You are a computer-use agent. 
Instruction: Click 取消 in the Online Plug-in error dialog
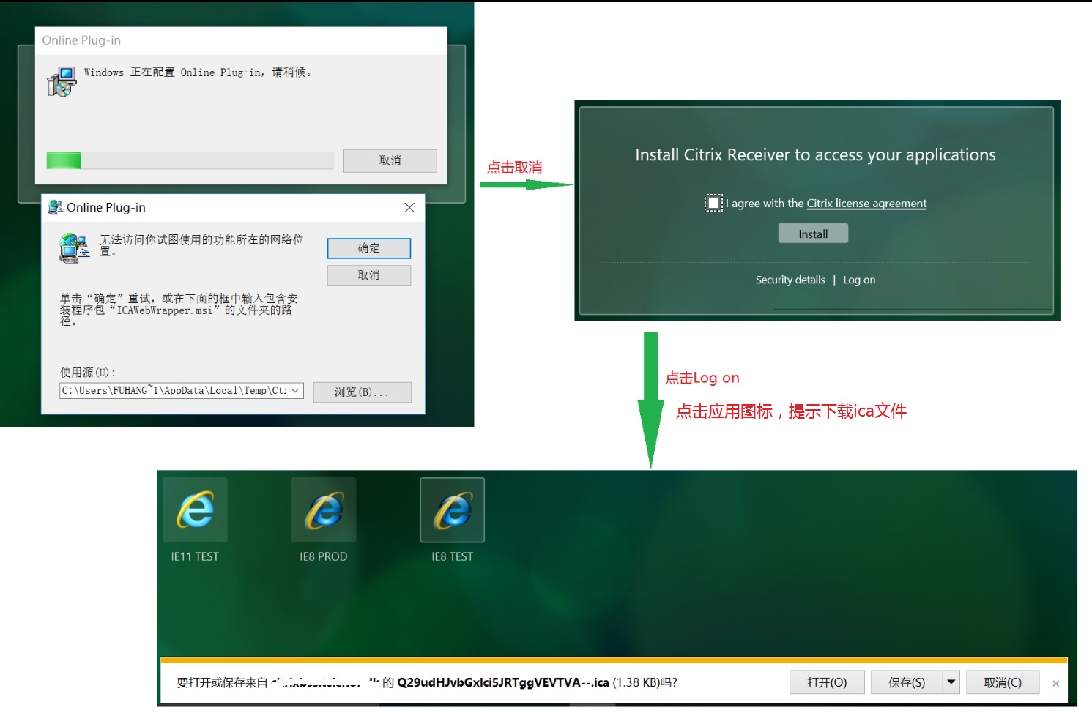[369, 275]
